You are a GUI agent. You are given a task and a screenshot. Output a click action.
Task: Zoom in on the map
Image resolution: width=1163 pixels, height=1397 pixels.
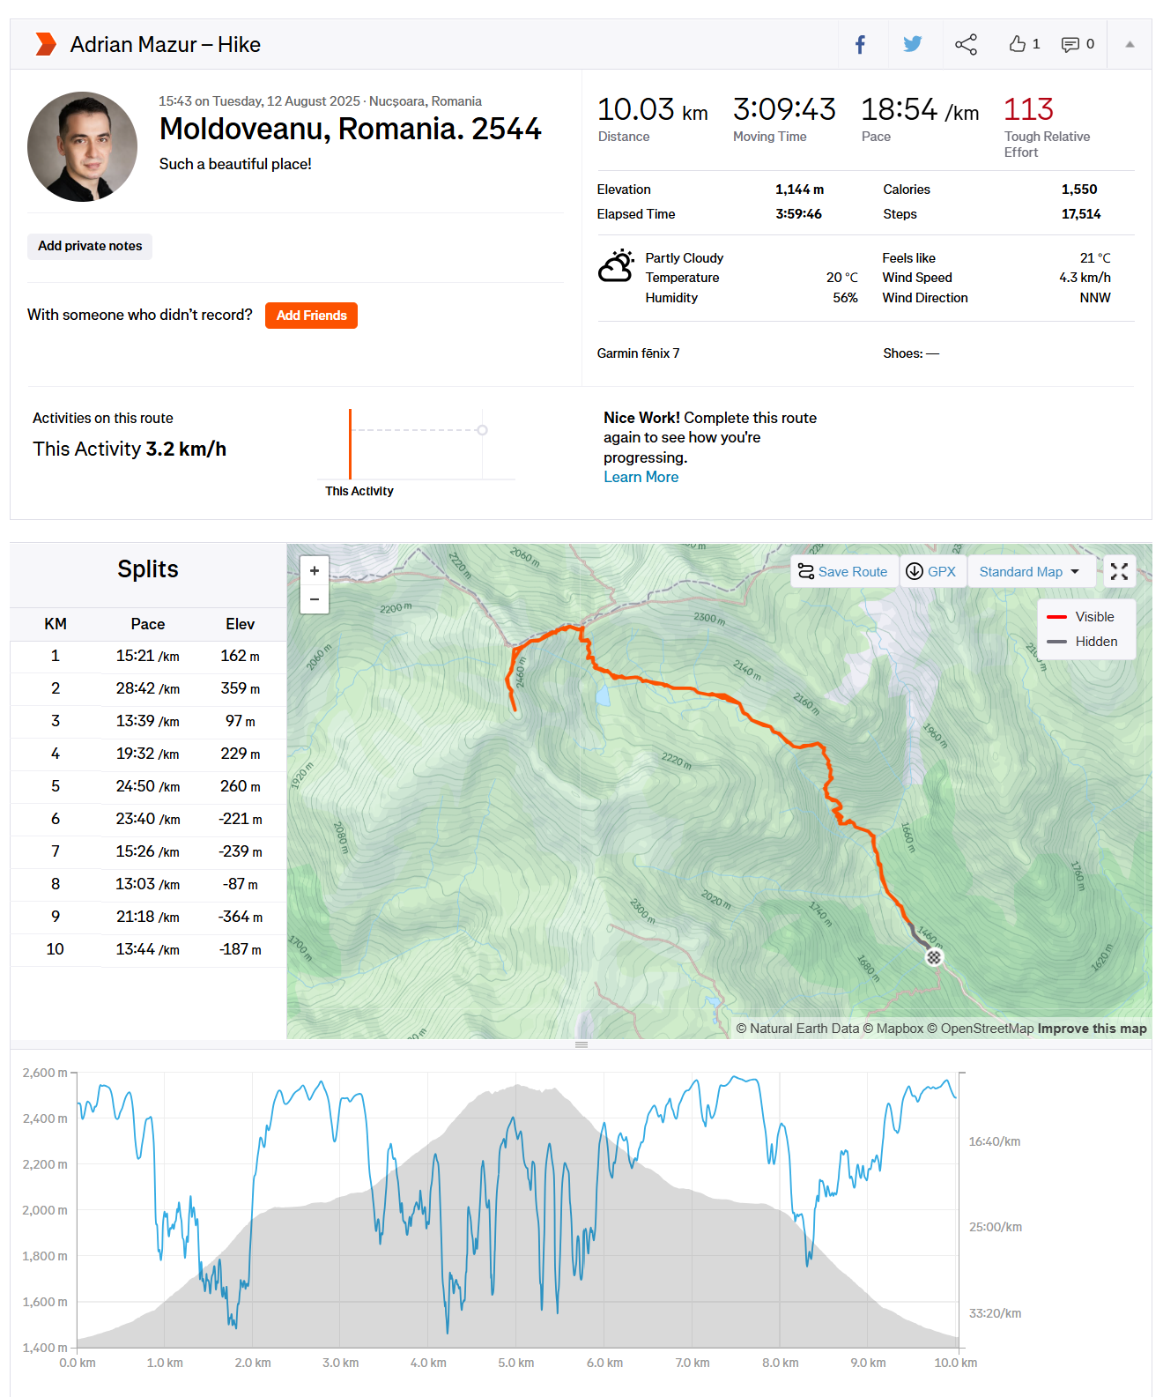(x=315, y=571)
